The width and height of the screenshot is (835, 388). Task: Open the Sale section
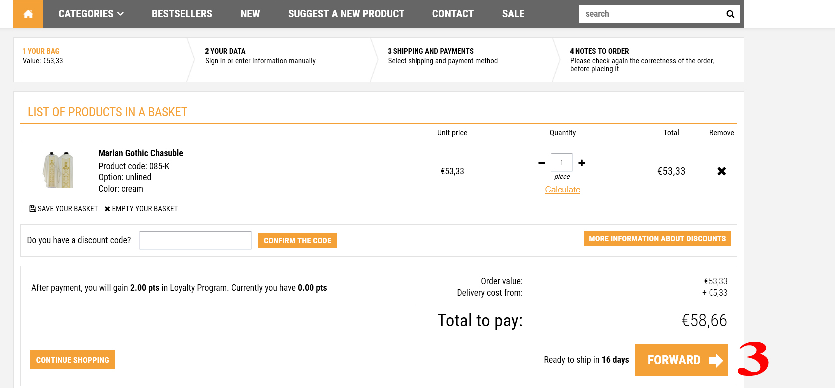click(x=513, y=14)
